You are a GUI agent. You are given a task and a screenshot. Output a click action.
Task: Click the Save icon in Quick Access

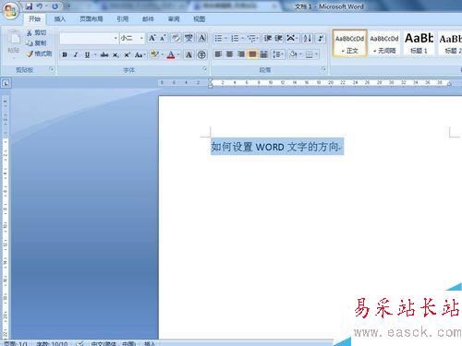pos(29,6)
